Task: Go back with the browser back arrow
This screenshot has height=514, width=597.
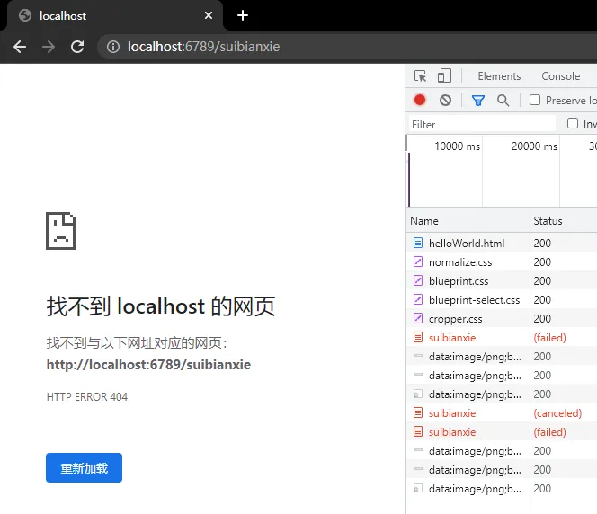Action: (x=20, y=47)
